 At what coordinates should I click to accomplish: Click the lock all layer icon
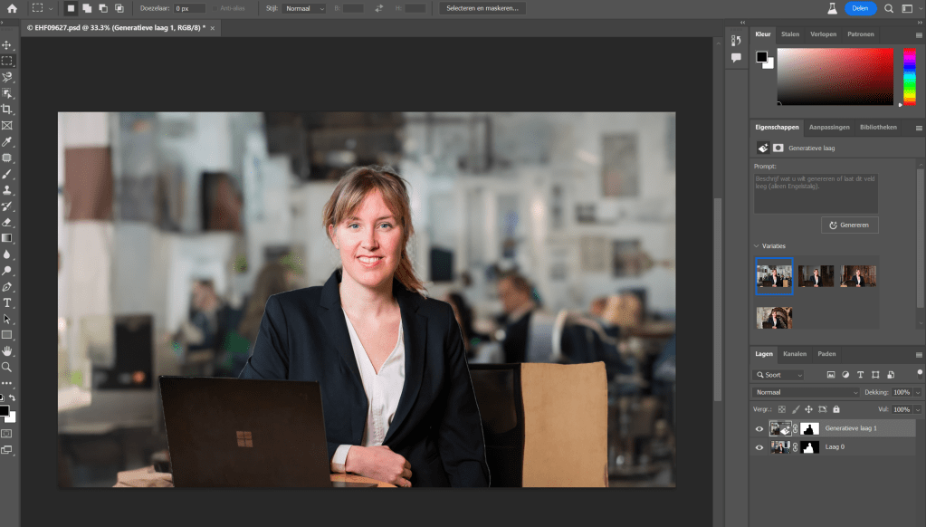[835, 409]
